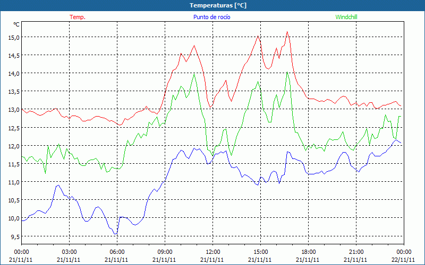Click the 18:00 time axis label
The image size is (425, 265).
(x=308, y=252)
